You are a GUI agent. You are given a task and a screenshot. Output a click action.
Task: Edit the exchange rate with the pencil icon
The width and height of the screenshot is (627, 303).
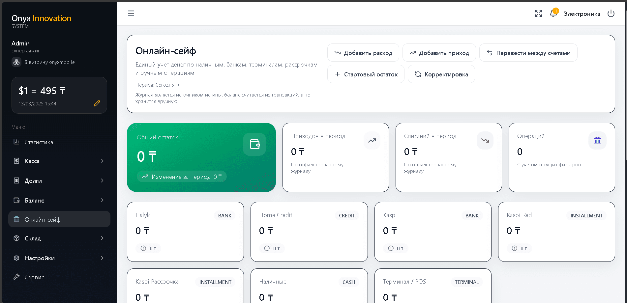(x=97, y=103)
